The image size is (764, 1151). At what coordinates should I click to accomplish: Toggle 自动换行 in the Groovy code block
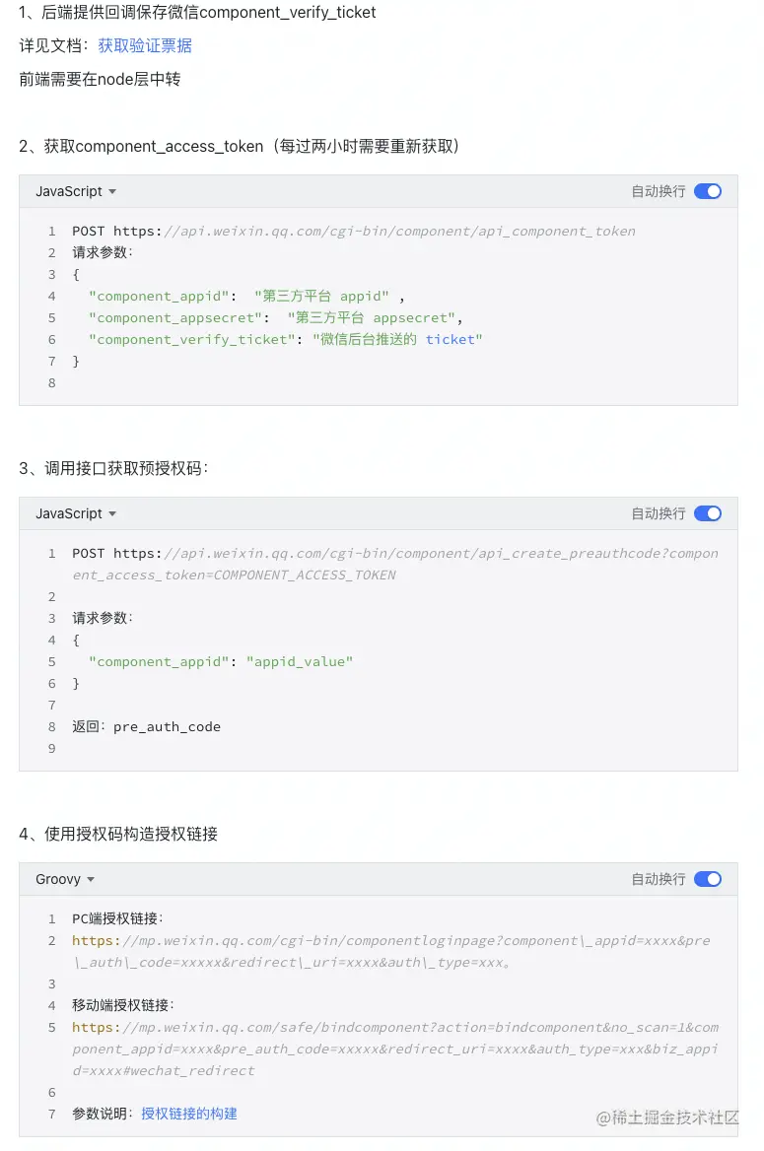pyautogui.click(x=708, y=879)
